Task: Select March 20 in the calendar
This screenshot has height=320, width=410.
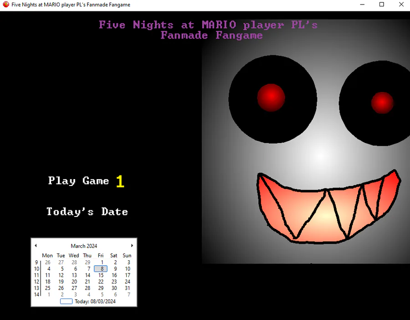Action: (x=74, y=282)
